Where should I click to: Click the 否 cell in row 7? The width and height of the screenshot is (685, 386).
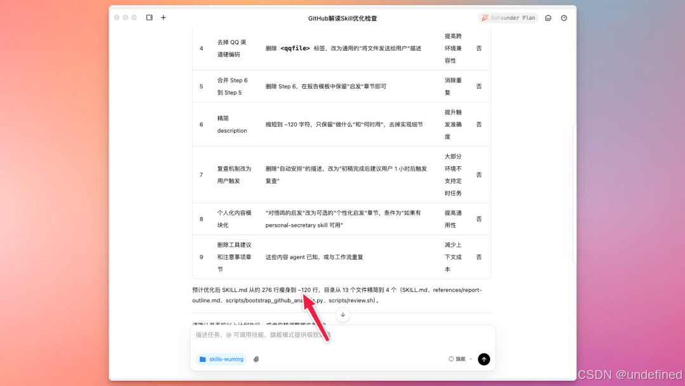pos(479,175)
